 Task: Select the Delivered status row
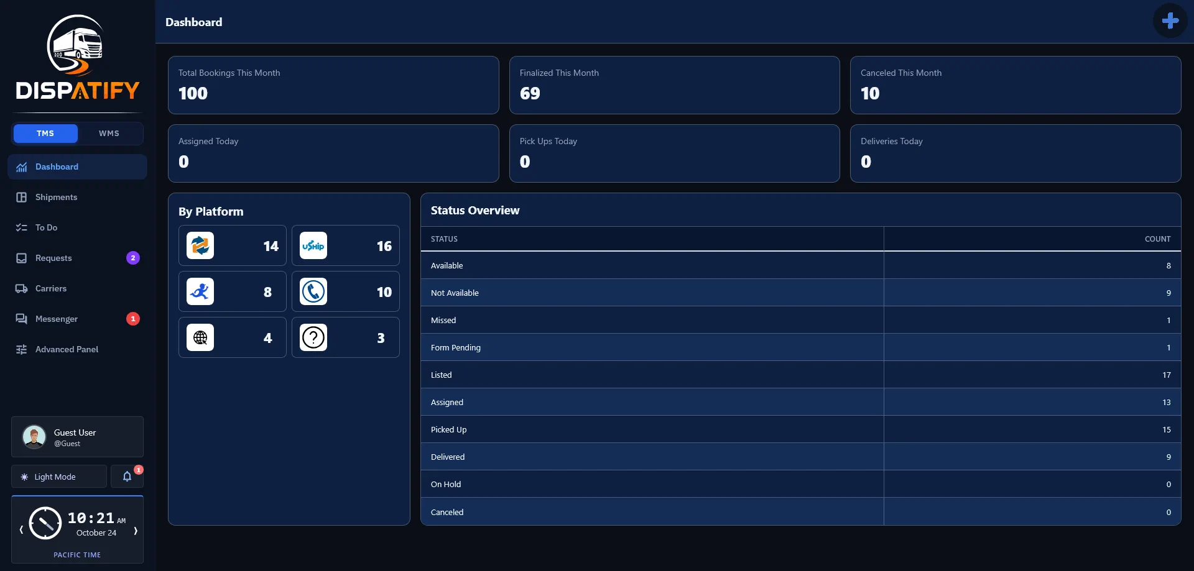coord(801,457)
